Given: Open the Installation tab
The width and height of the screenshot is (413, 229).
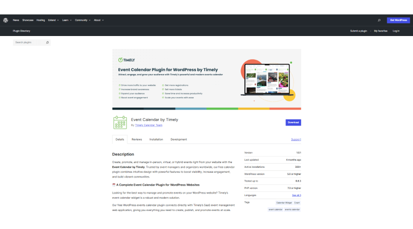Looking at the screenshot, I should (156, 139).
